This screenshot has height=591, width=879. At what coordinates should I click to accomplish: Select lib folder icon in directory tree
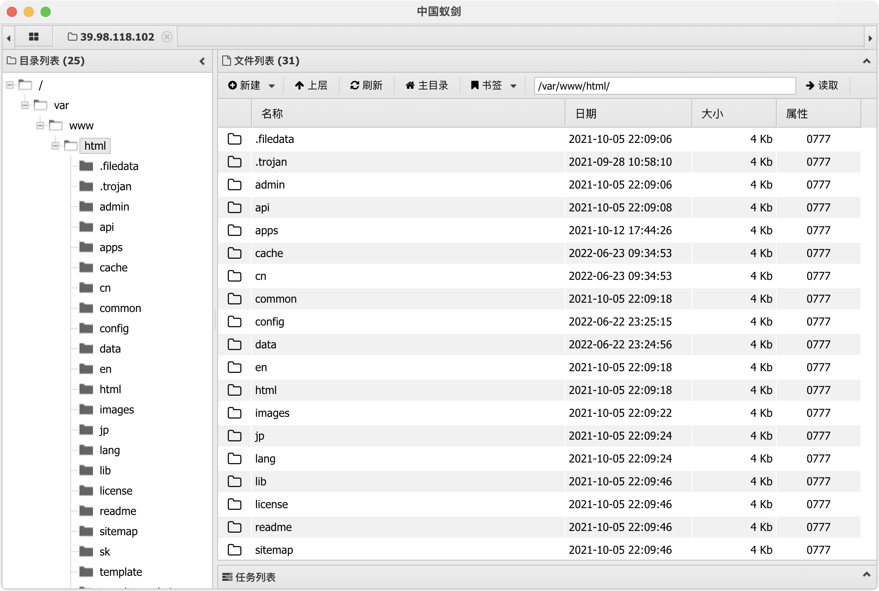point(86,471)
